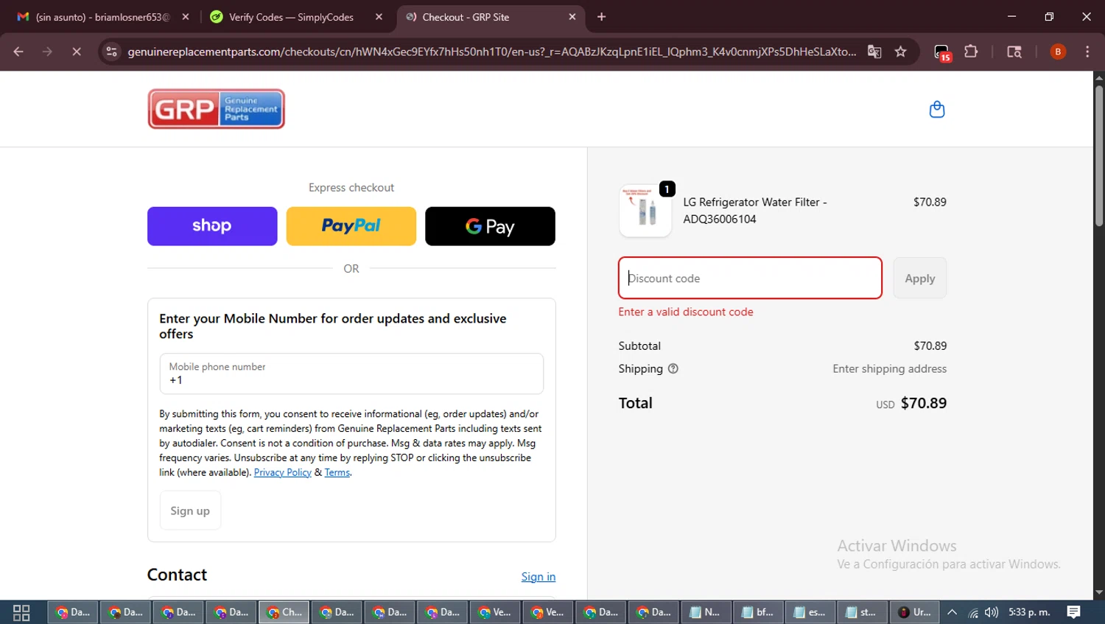Click the scrollbar down arrow

pos(1098,592)
